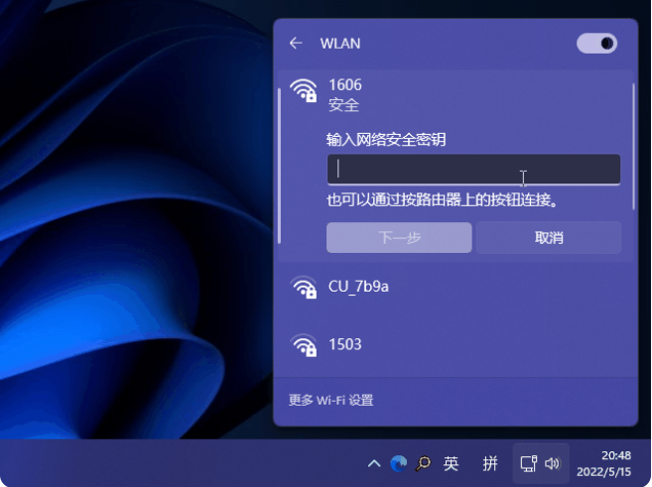Click the Wi-Fi signal icon for network 1606
This screenshot has width=652, height=487.
click(303, 92)
